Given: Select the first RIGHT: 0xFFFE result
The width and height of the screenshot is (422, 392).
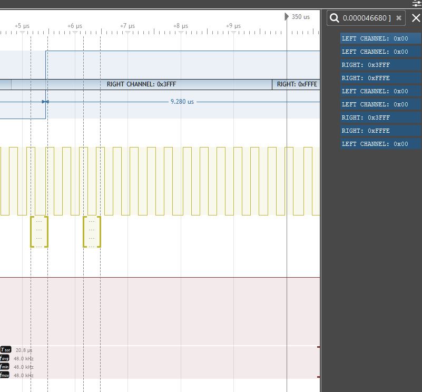Looking at the screenshot, I should click(x=380, y=78).
